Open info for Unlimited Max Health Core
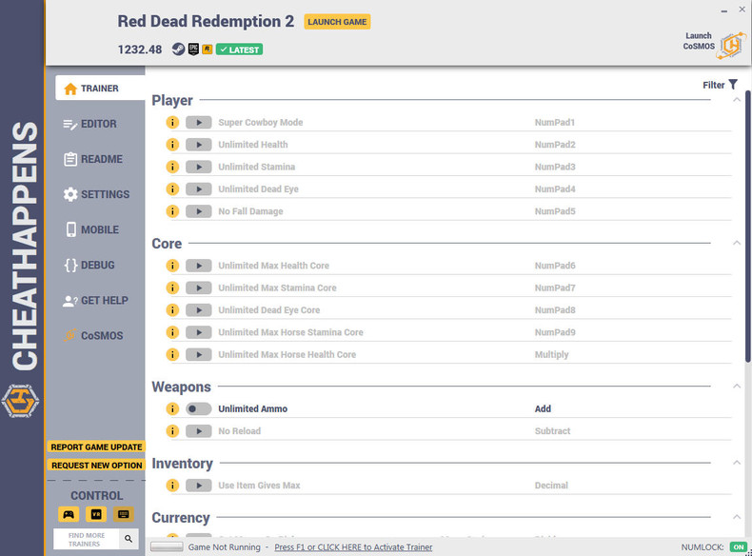This screenshot has width=752, height=556. [x=172, y=266]
